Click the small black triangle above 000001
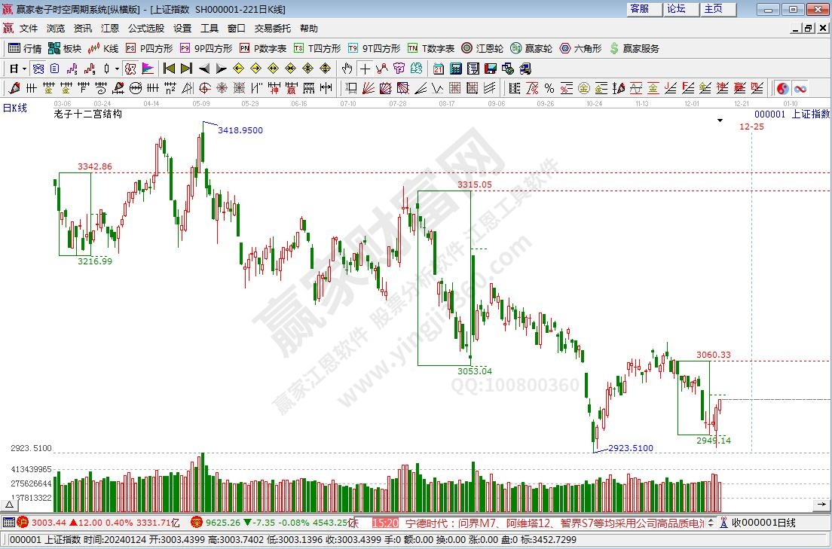This screenshot has height=549, width=832. point(720,120)
